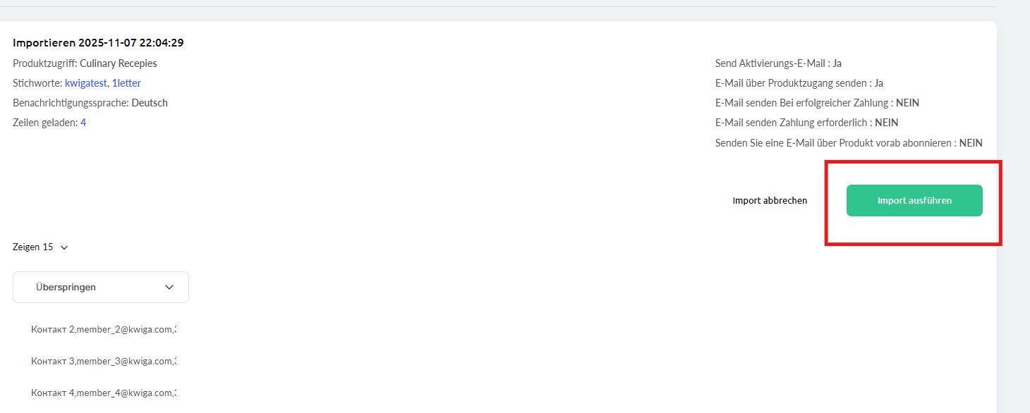Open the Überspringen column mapping dropdown
This screenshot has height=413, width=1030.
(101, 288)
